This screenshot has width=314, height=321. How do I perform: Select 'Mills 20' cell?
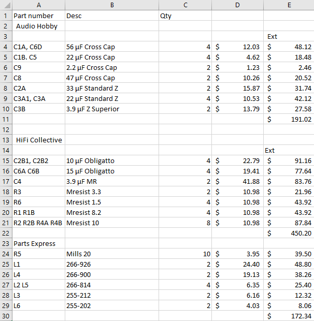[112, 254]
